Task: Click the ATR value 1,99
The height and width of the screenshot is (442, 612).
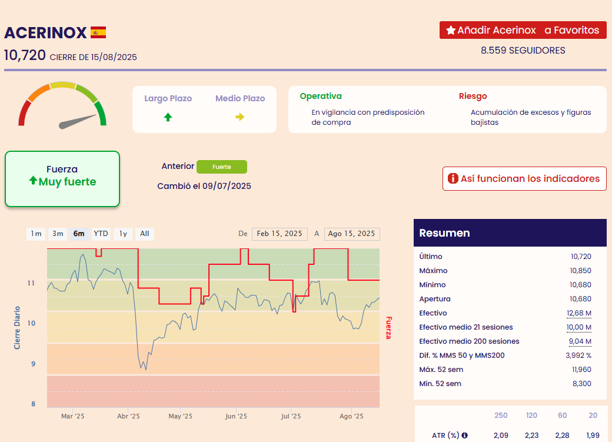Action: (593, 436)
